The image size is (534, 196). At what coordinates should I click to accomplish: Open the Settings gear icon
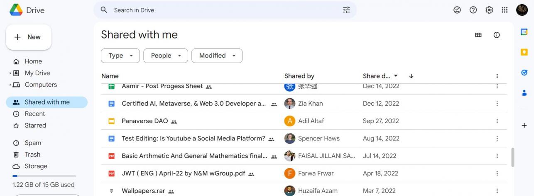coord(489,10)
